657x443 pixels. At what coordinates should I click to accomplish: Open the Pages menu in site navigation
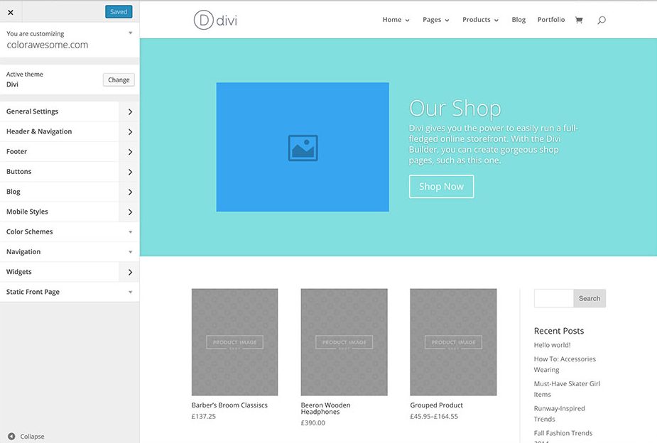point(436,20)
